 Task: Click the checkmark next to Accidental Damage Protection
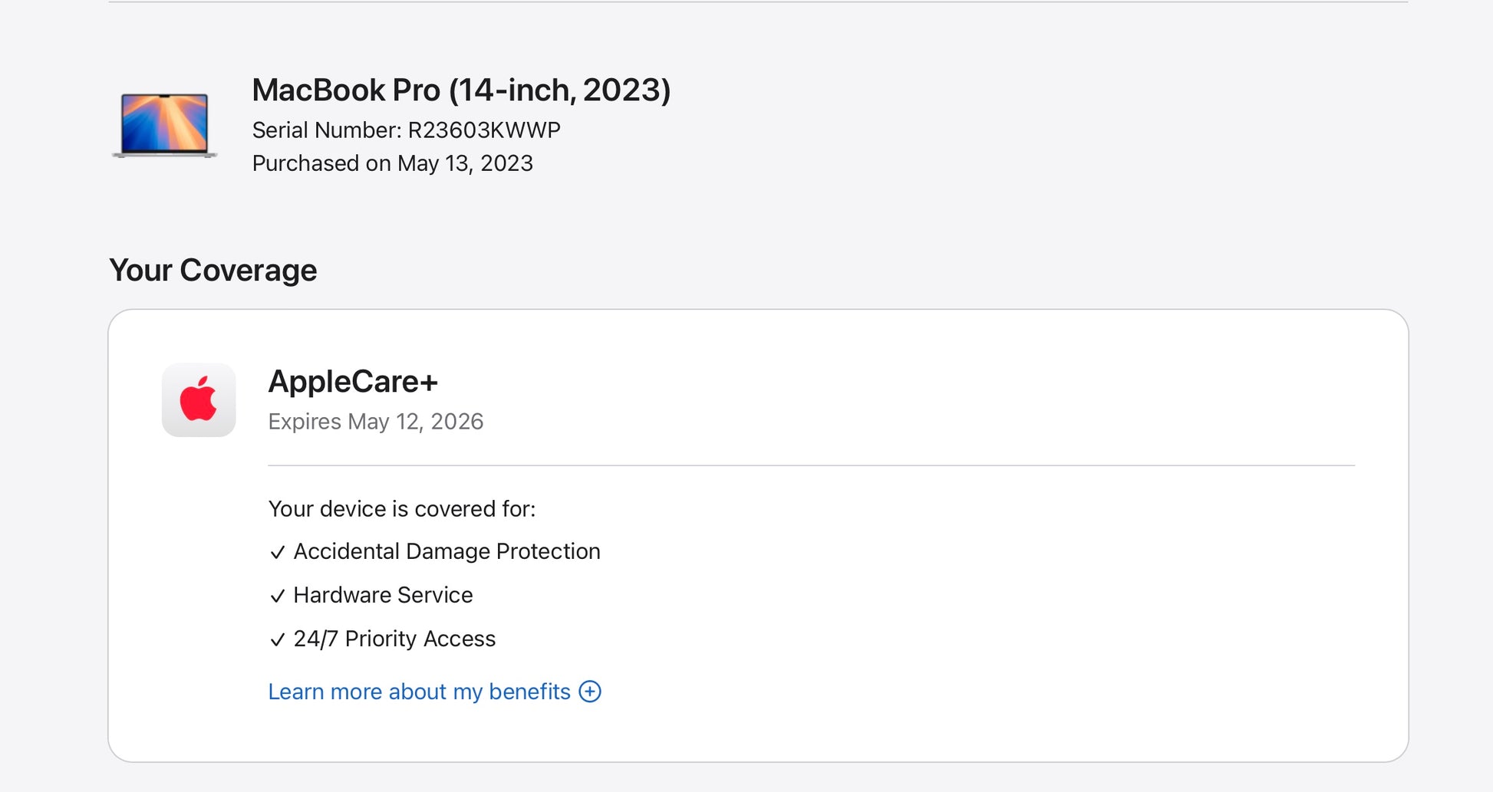278,553
